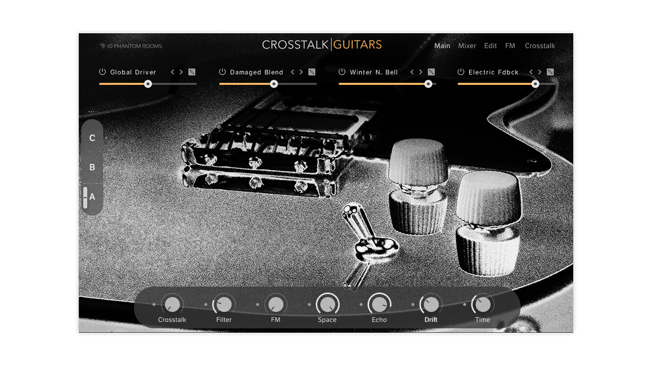Screen dimensions: 652x366
Task: Open the Crosstalk tab
Action: pos(540,46)
